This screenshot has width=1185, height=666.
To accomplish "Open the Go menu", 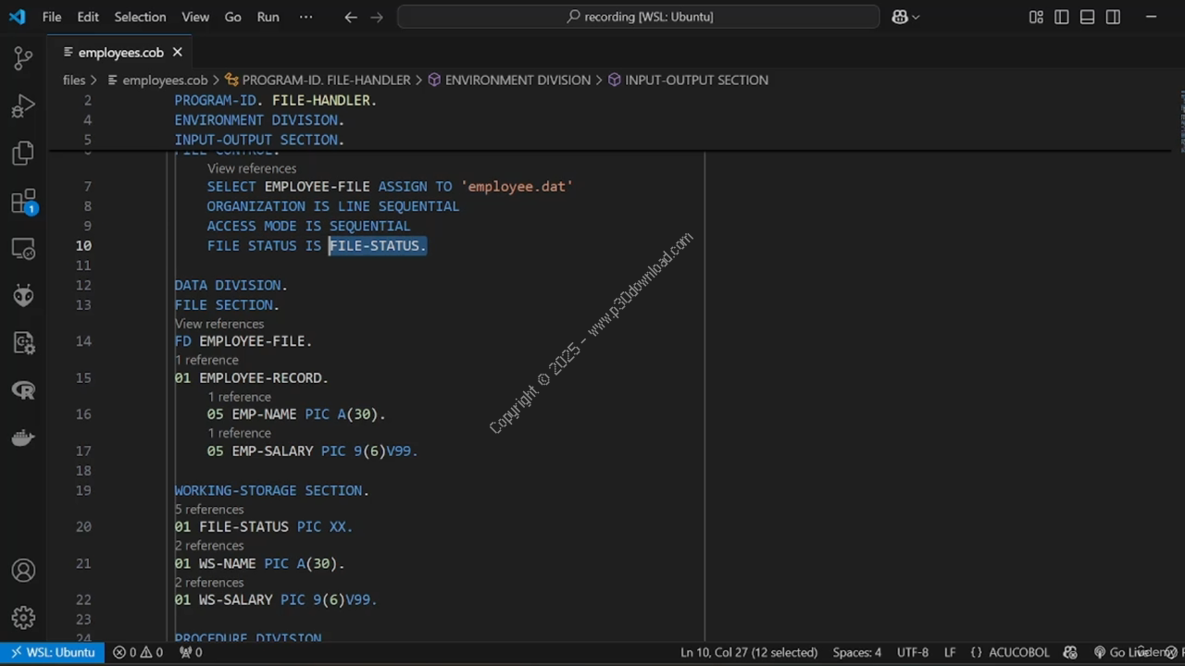I will tap(233, 17).
